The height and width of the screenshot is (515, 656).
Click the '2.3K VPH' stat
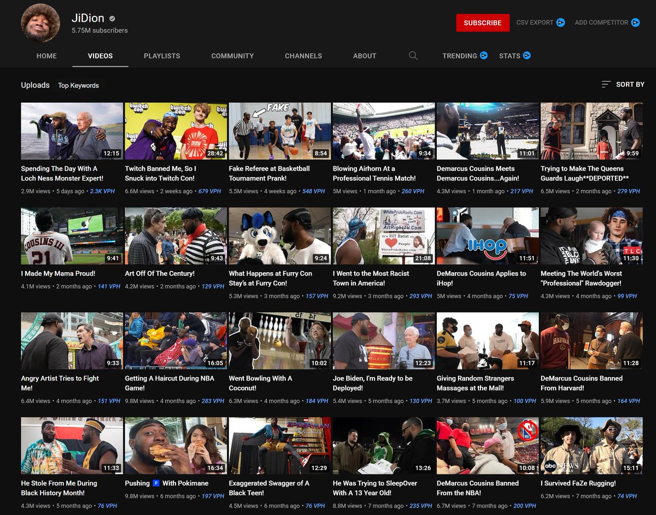tap(103, 191)
